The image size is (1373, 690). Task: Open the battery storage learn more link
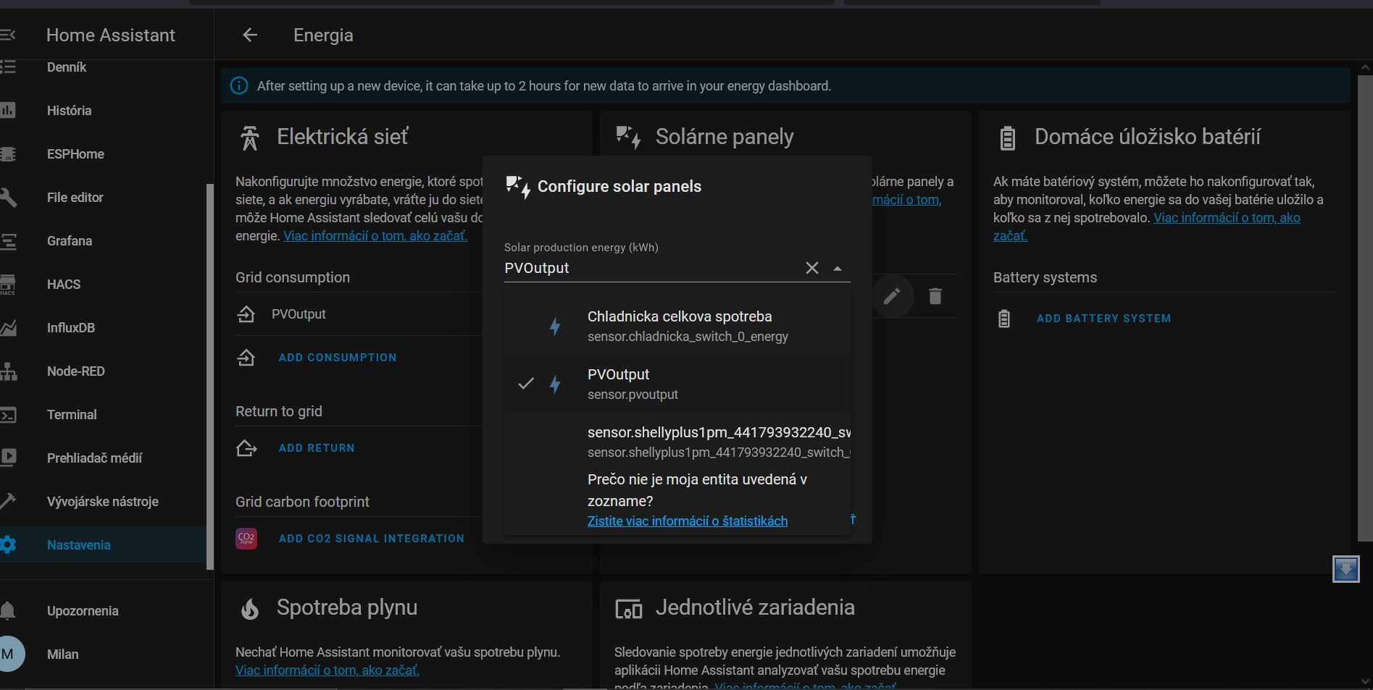[1227, 218]
